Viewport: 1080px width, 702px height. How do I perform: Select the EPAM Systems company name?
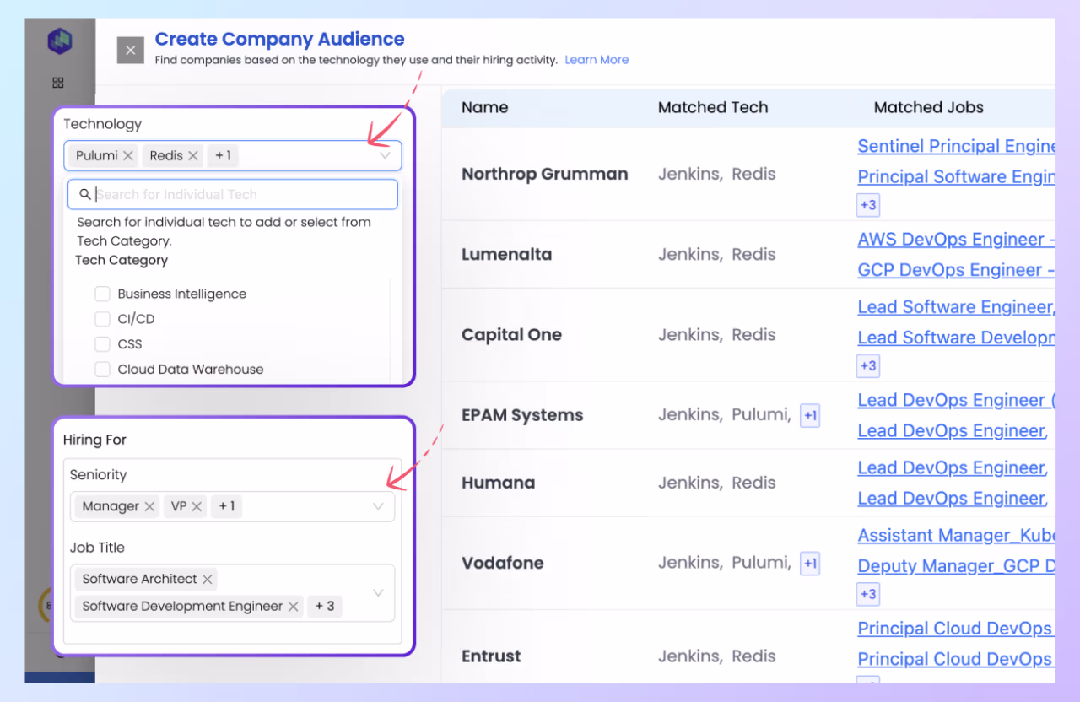pos(522,415)
